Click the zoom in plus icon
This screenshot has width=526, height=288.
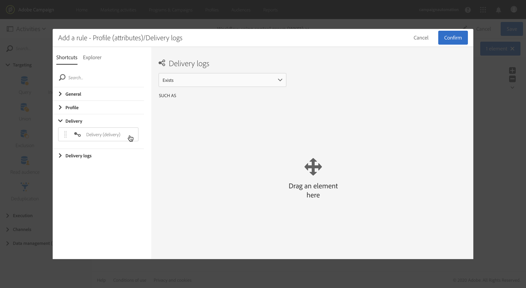[x=512, y=70]
